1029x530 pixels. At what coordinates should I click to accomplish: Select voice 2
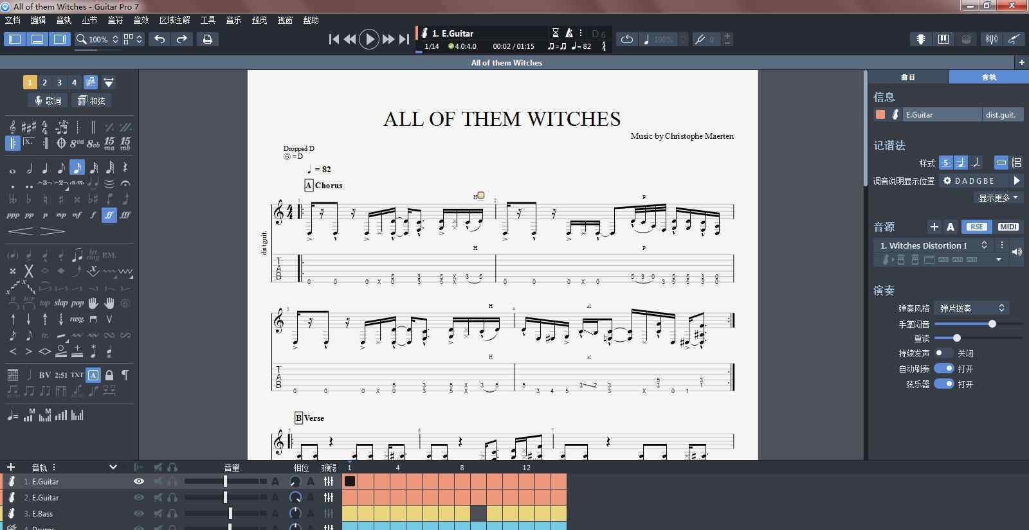pos(44,82)
